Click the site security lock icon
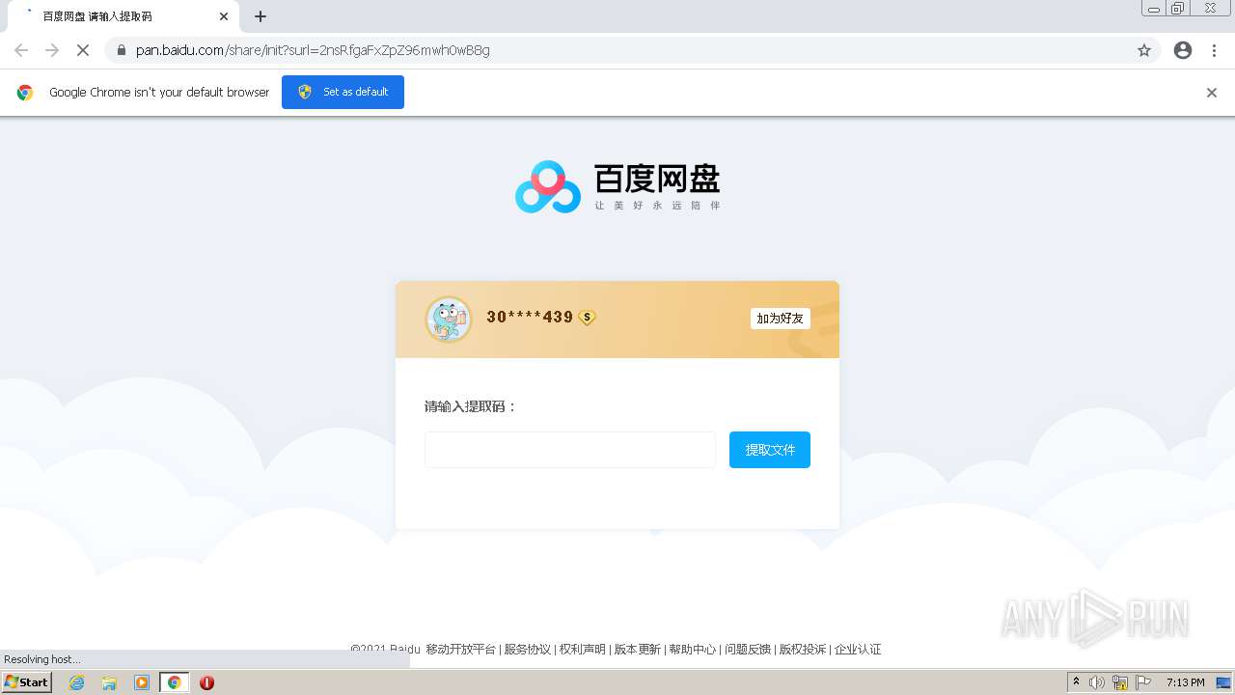Image resolution: width=1235 pixels, height=695 pixels. 122,50
